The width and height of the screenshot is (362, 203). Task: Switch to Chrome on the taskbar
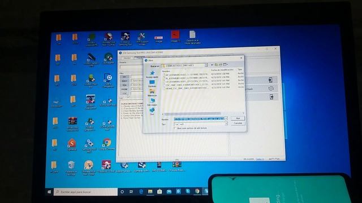point(197,191)
